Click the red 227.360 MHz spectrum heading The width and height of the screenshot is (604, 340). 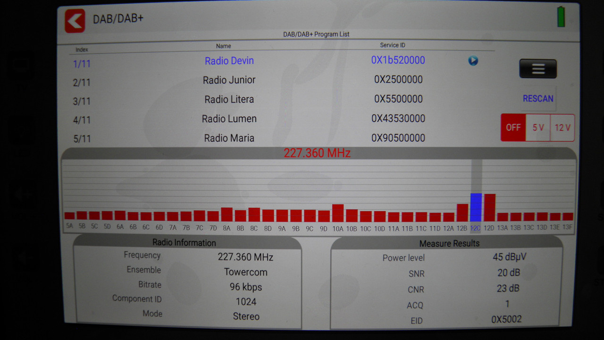pyautogui.click(x=317, y=153)
